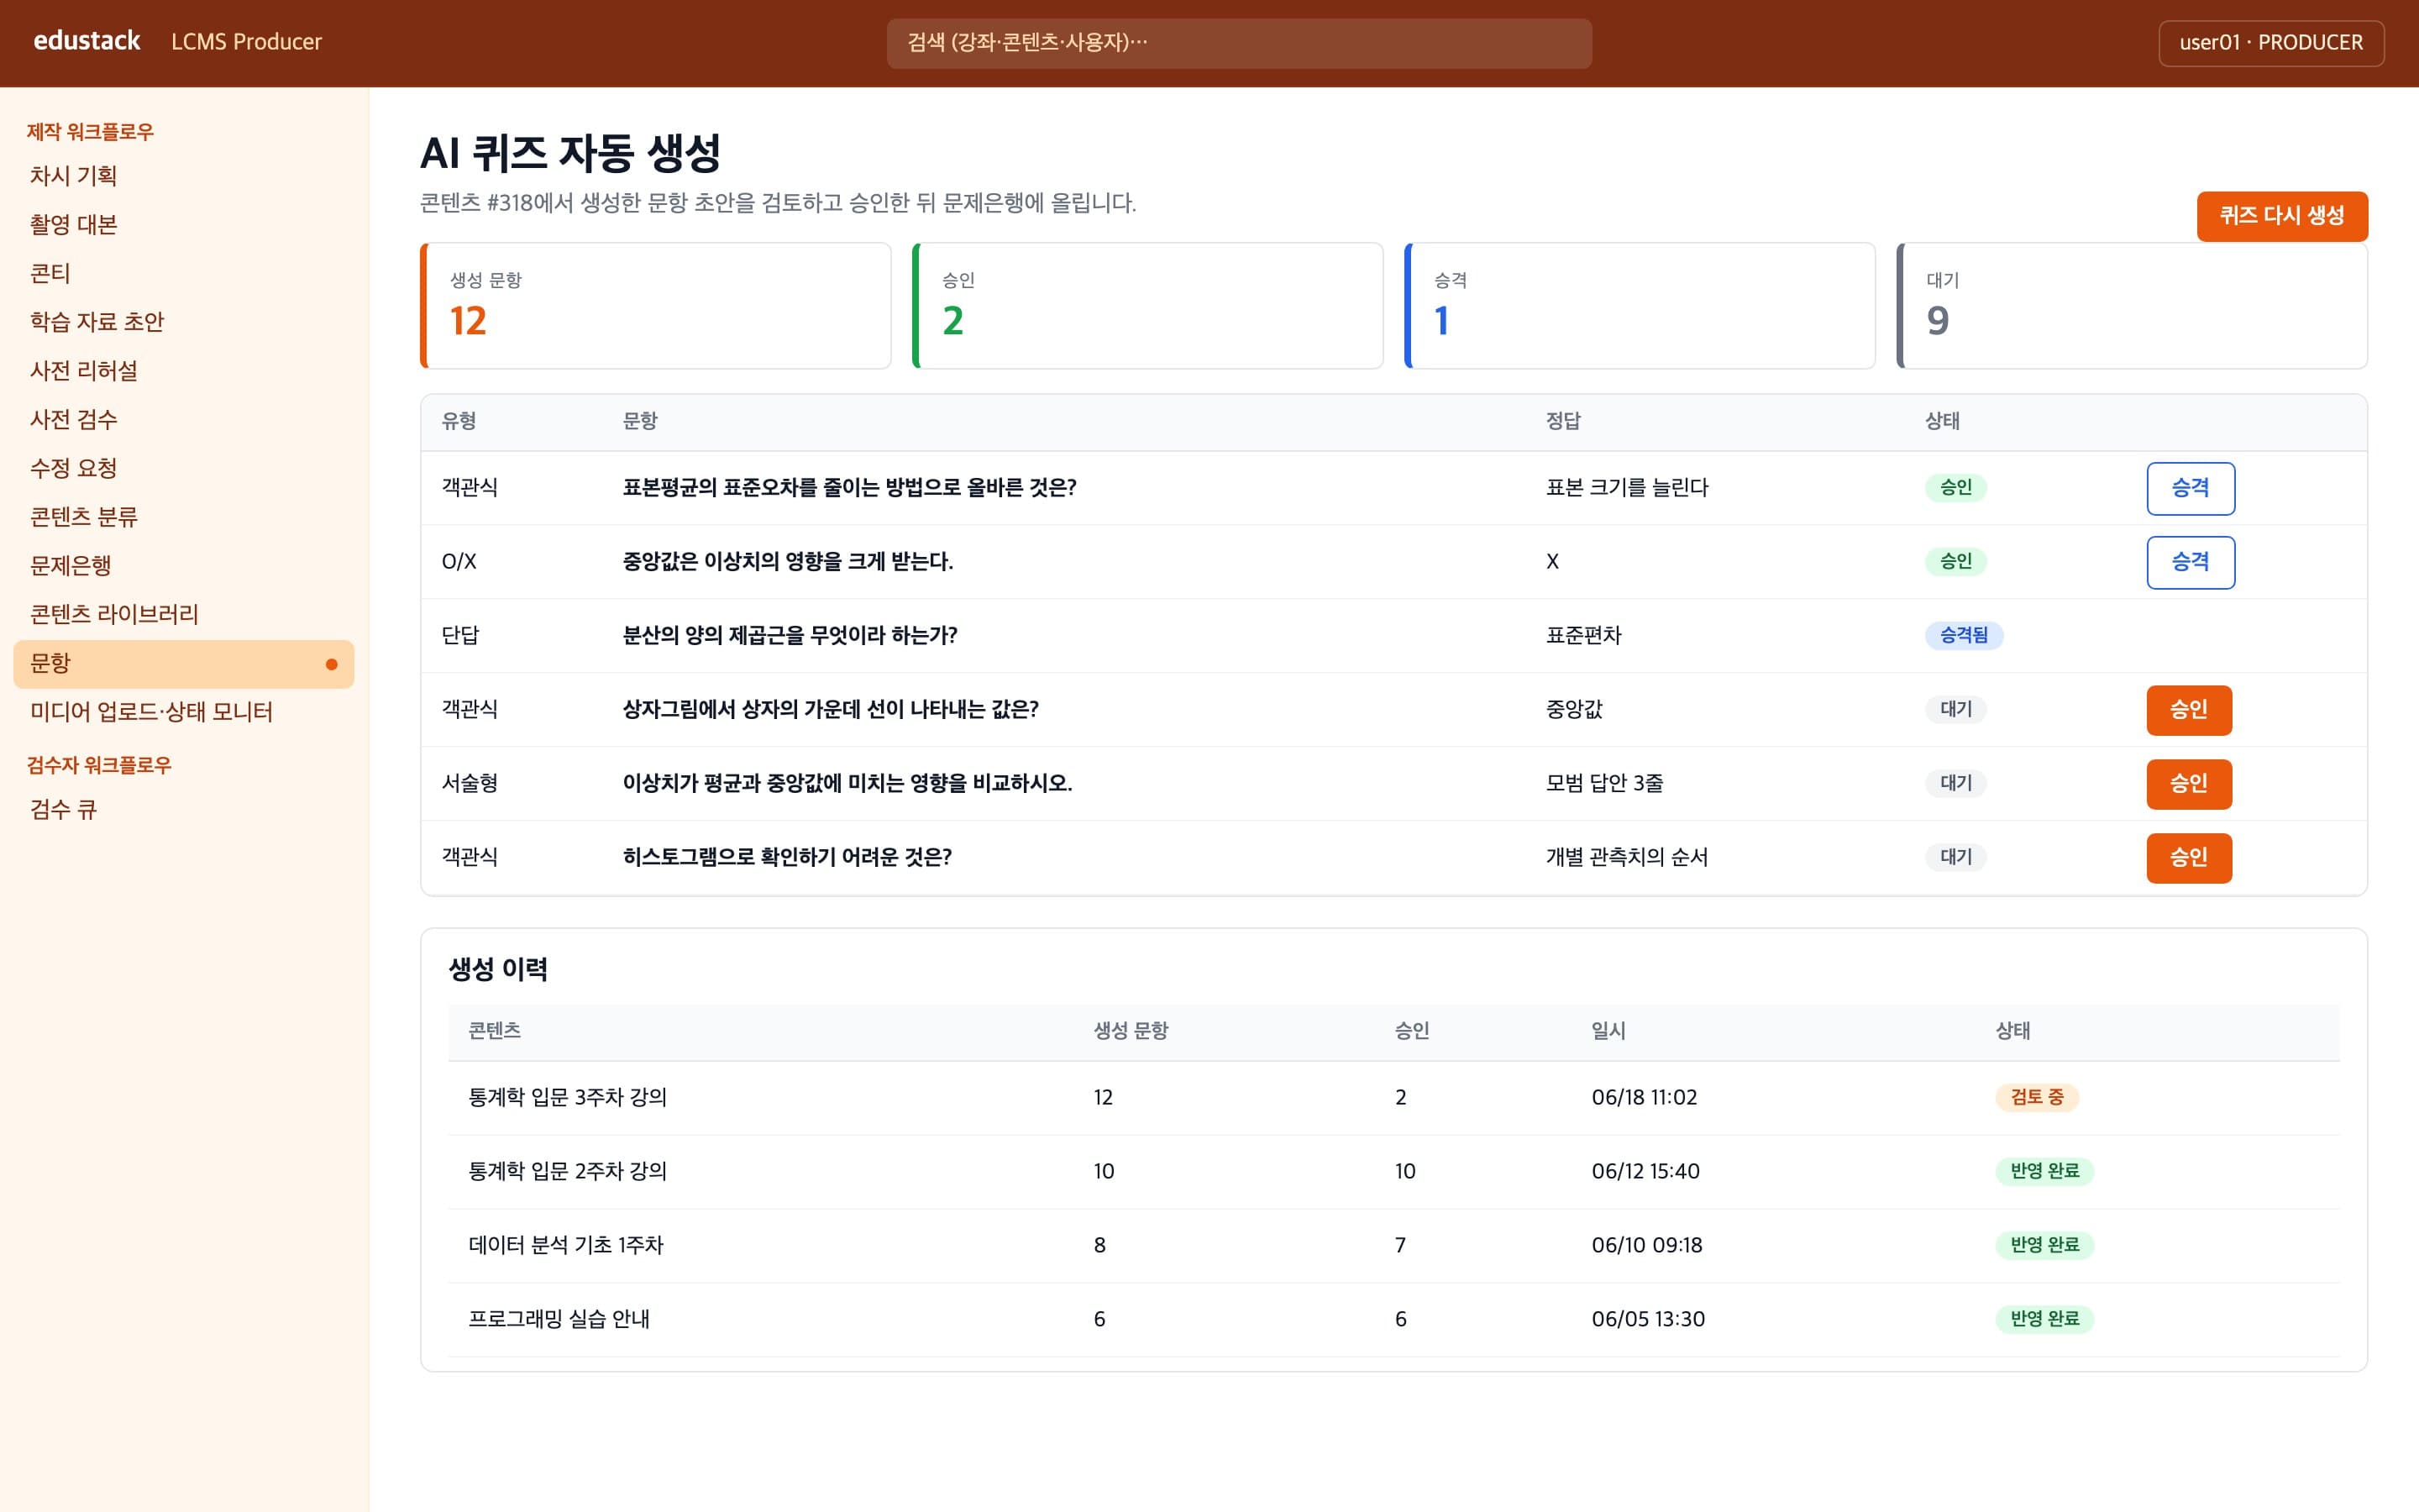Screen dimensions: 2419x1512
Task: Go to 검수 큐 in sidebar
Action: point(184,810)
